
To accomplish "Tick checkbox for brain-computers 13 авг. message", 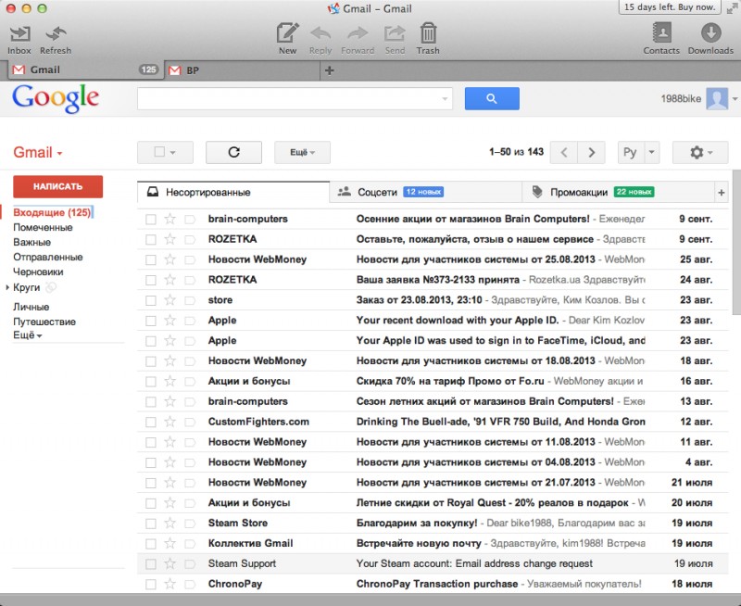I will tap(151, 402).
